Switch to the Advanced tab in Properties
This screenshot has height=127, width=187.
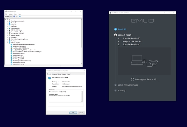55,74
